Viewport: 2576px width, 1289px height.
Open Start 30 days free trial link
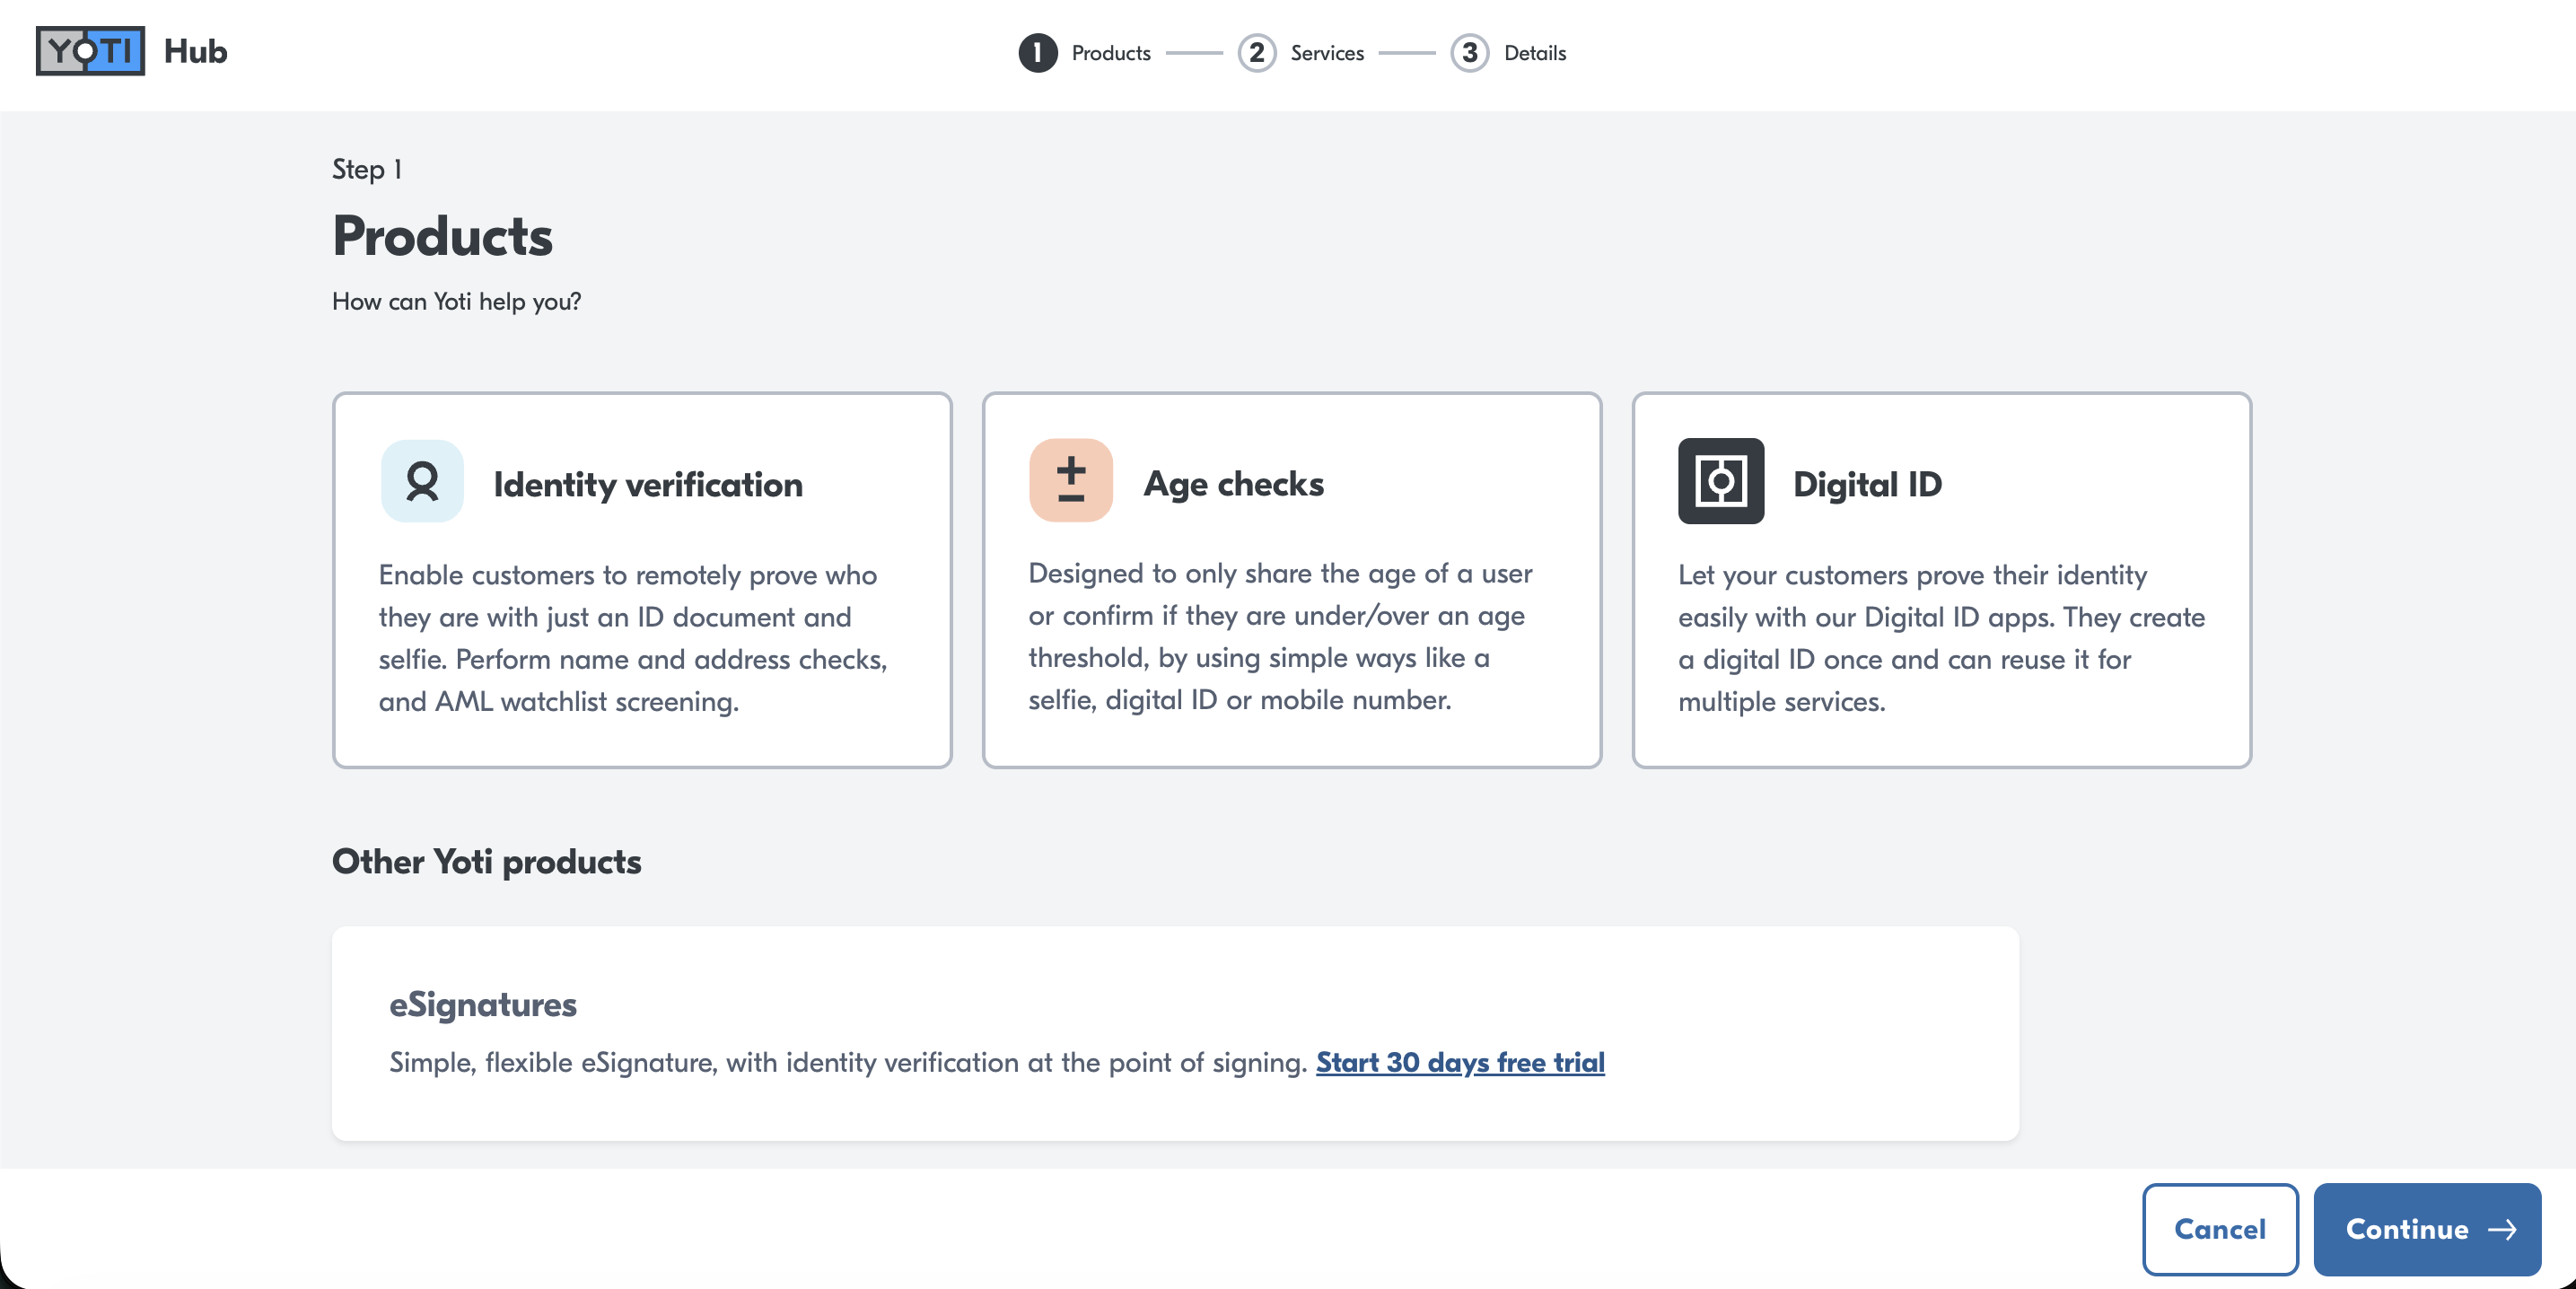click(x=1460, y=1062)
